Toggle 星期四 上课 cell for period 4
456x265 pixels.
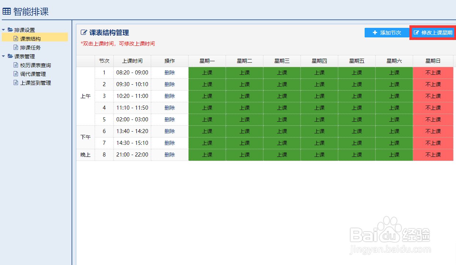320,108
